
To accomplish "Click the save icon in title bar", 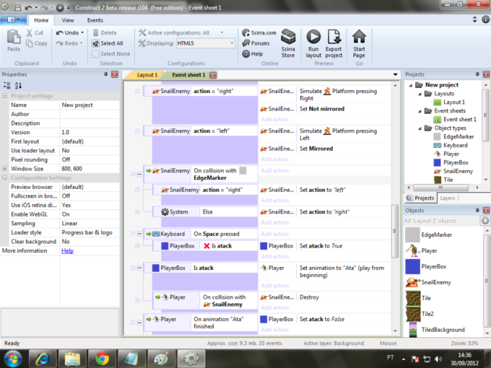I will point(18,7).
